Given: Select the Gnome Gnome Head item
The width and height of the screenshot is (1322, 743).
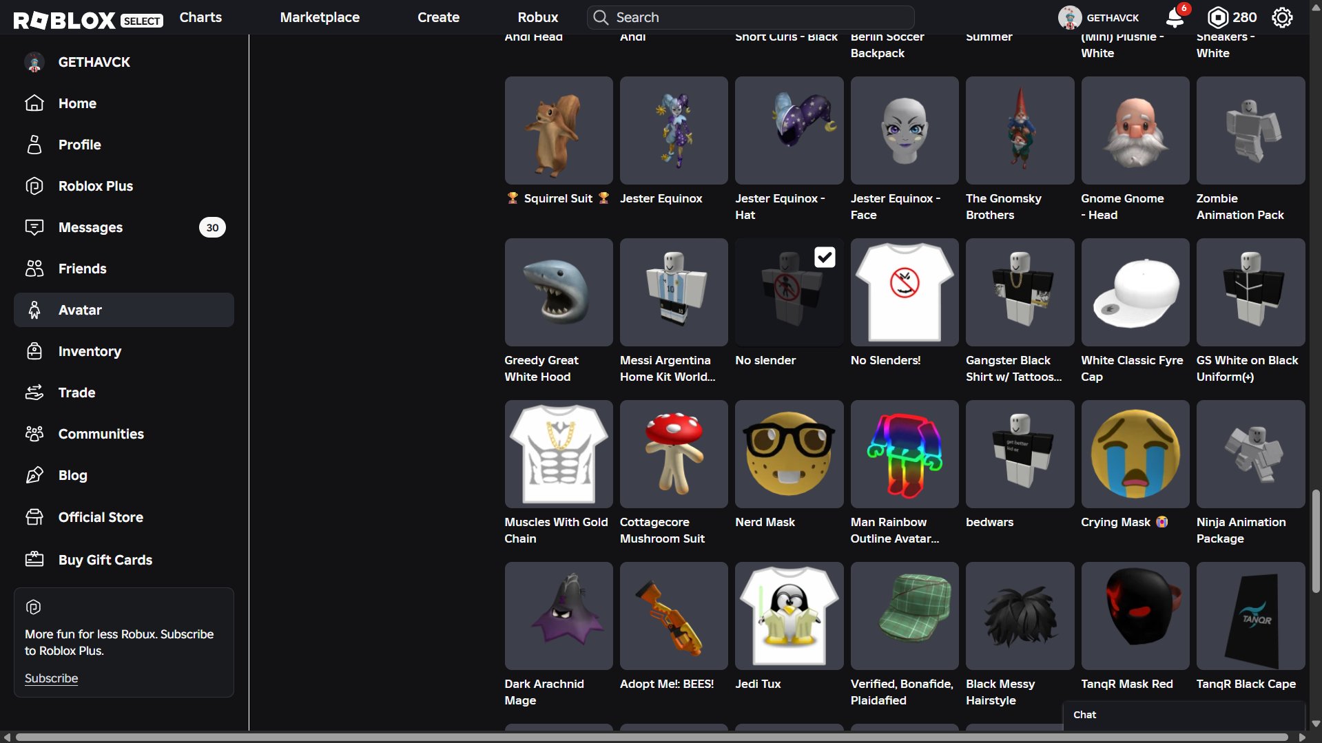Looking at the screenshot, I should tap(1135, 130).
